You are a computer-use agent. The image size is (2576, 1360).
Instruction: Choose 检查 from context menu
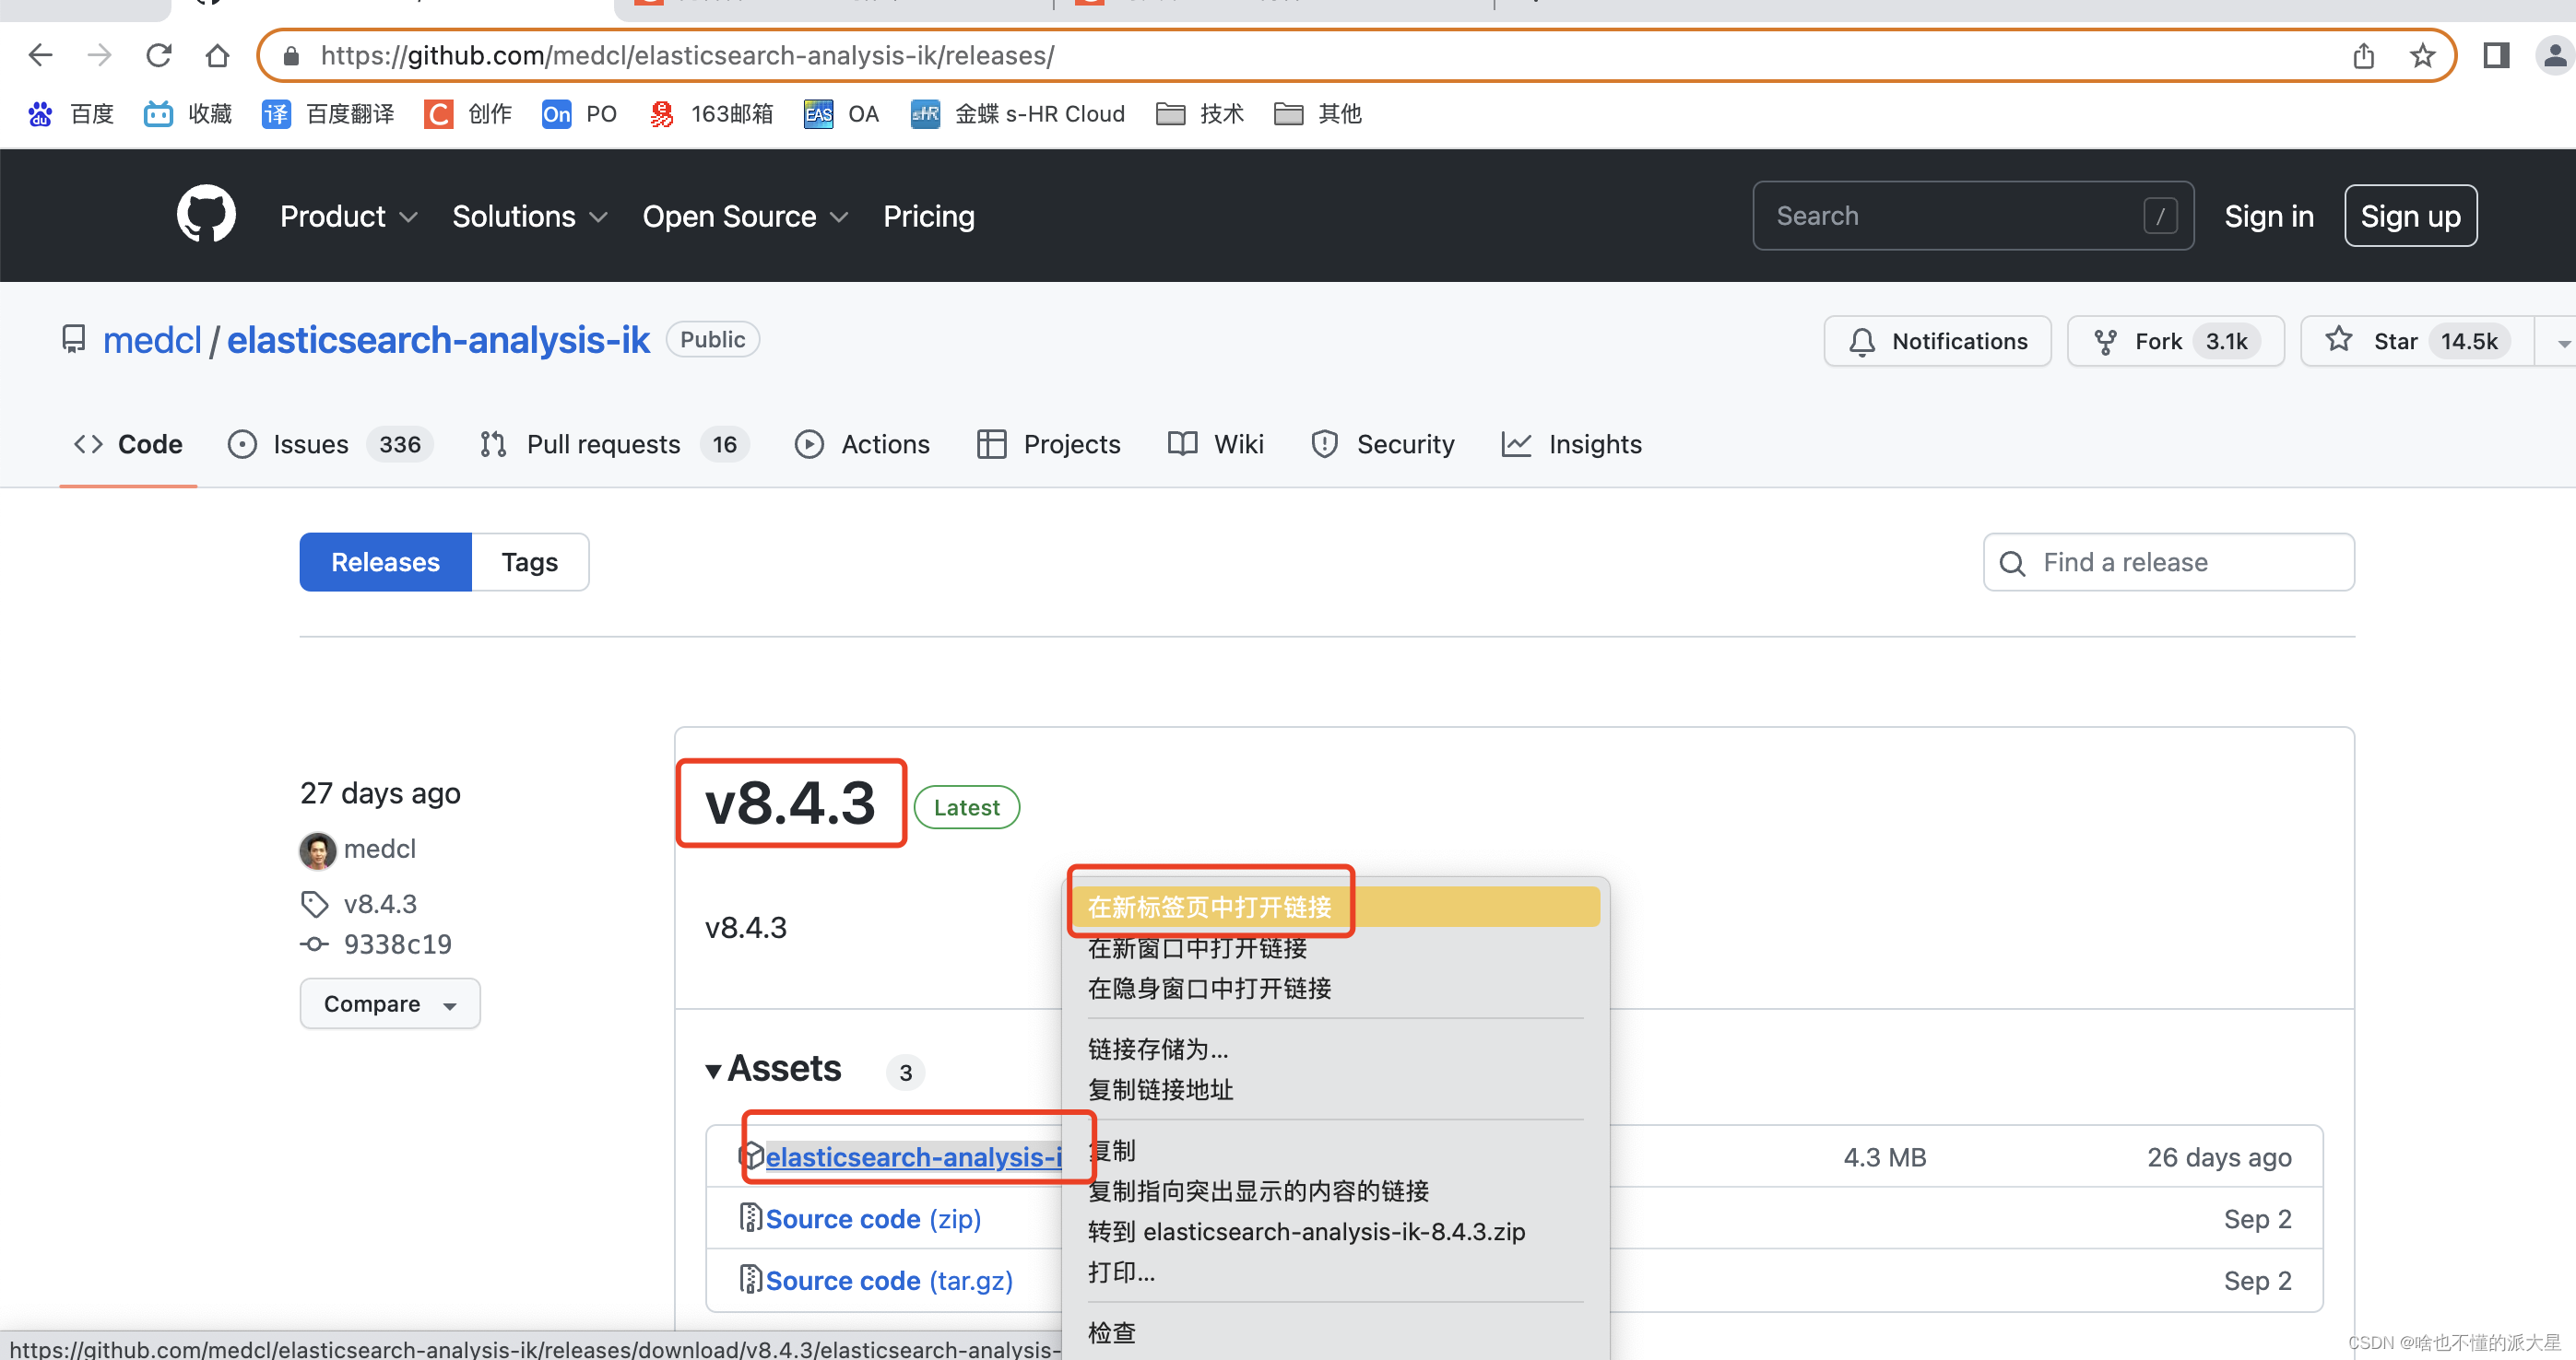pyautogui.click(x=1335, y=1333)
